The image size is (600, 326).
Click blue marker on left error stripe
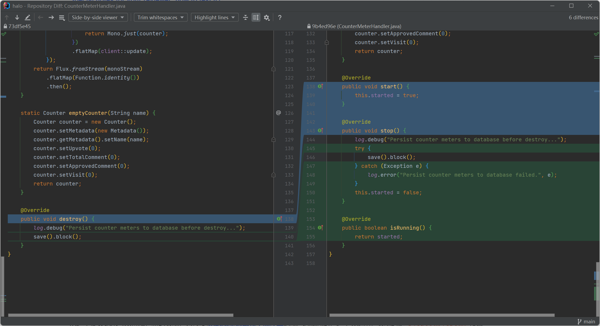coord(3,97)
